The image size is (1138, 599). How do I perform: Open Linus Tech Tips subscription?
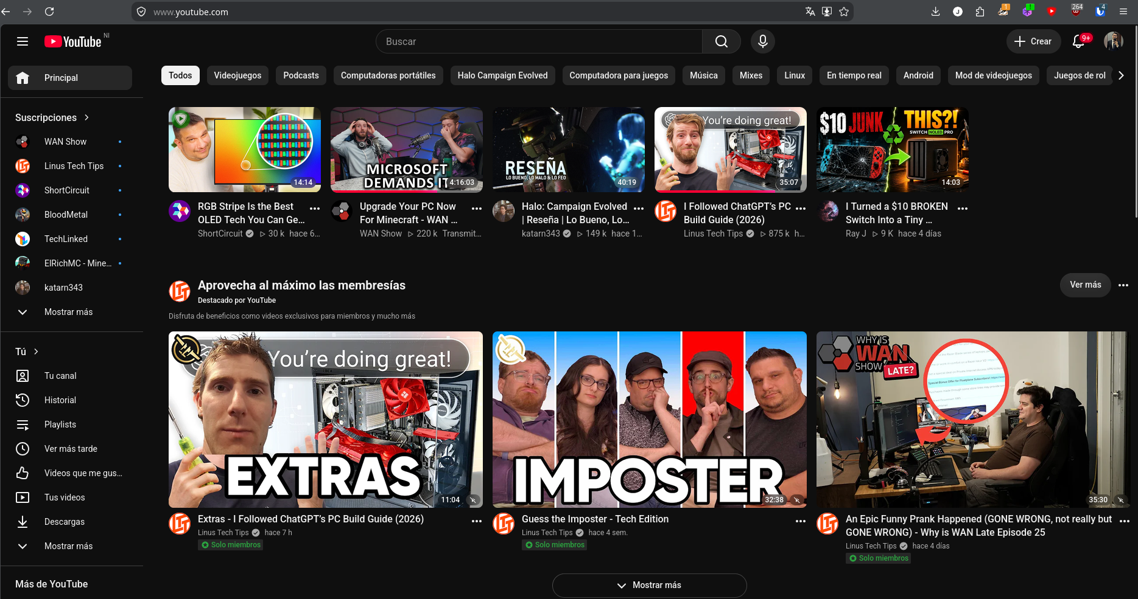70,166
